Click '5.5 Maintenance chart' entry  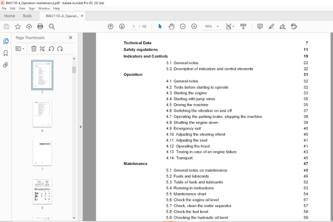pyautogui.click(x=186, y=194)
